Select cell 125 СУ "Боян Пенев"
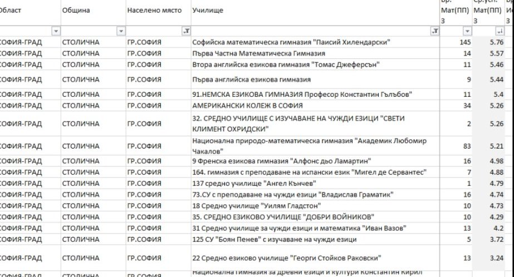The width and height of the screenshot is (514, 277). pos(315,239)
